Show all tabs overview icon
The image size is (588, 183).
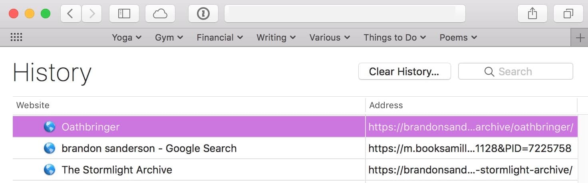[568, 14]
